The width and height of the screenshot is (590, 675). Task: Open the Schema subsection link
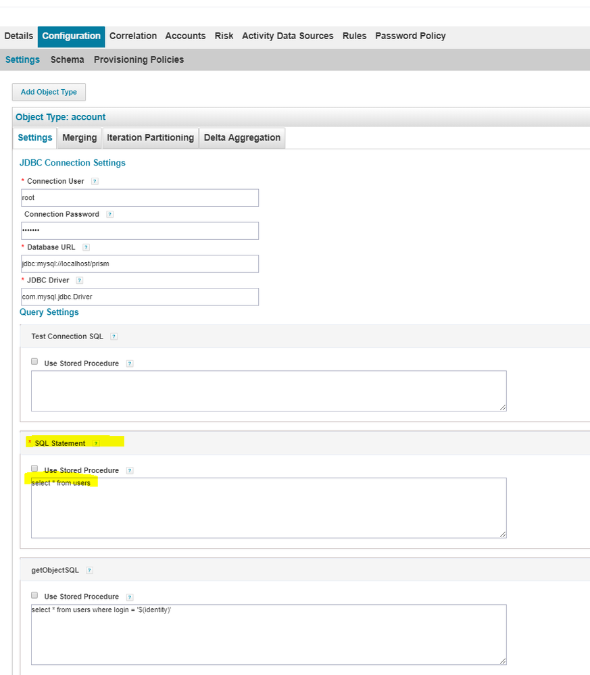(67, 60)
